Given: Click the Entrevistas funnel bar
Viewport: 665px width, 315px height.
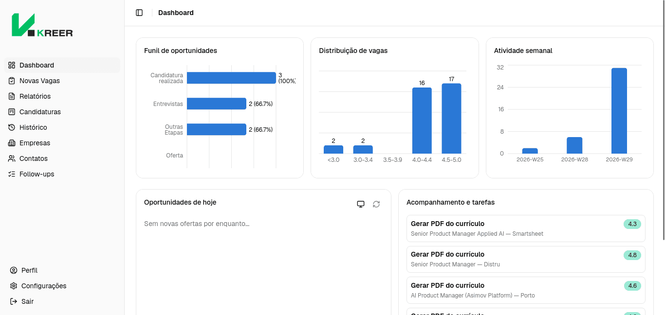Looking at the screenshot, I should click(x=217, y=104).
